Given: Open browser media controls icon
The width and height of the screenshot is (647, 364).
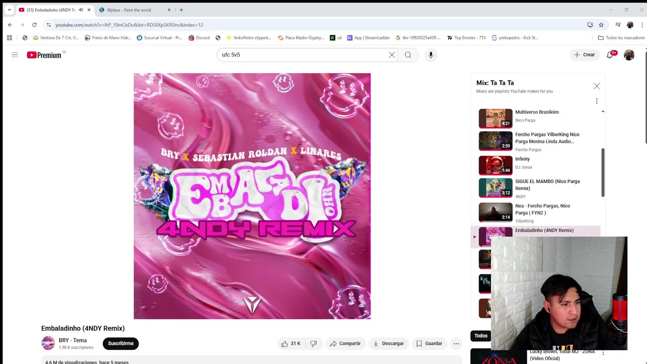Looking at the screenshot, I should (618, 25).
